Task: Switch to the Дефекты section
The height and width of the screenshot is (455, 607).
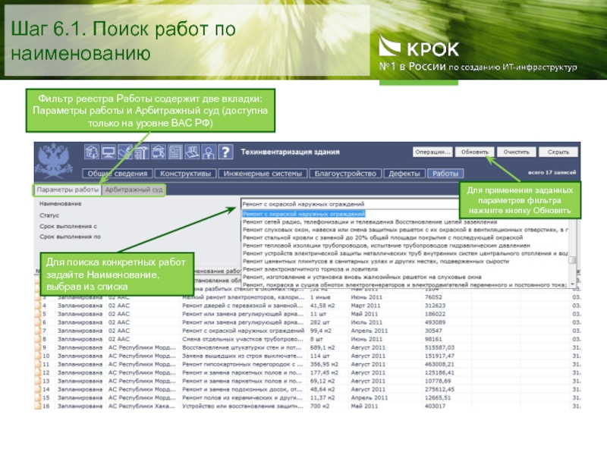Action: click(x=404, y=174)
